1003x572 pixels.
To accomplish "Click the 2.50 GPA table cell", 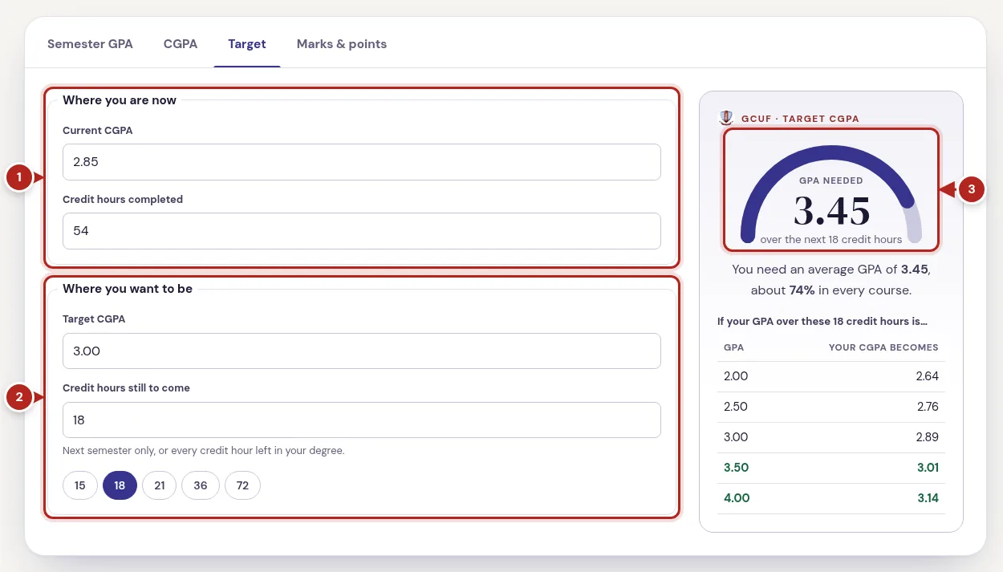I will pyautogui.click(x=736, y=407).
